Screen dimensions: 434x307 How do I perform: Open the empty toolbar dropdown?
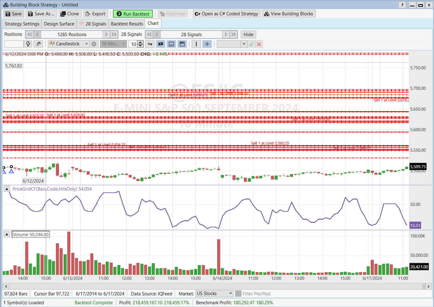[232, 44]
